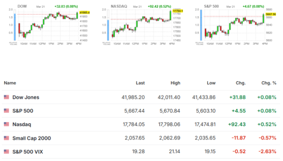Click the NASDAQ chart title
The width and height of the screenshot is (283, 161).
click(x=119, y=6)
